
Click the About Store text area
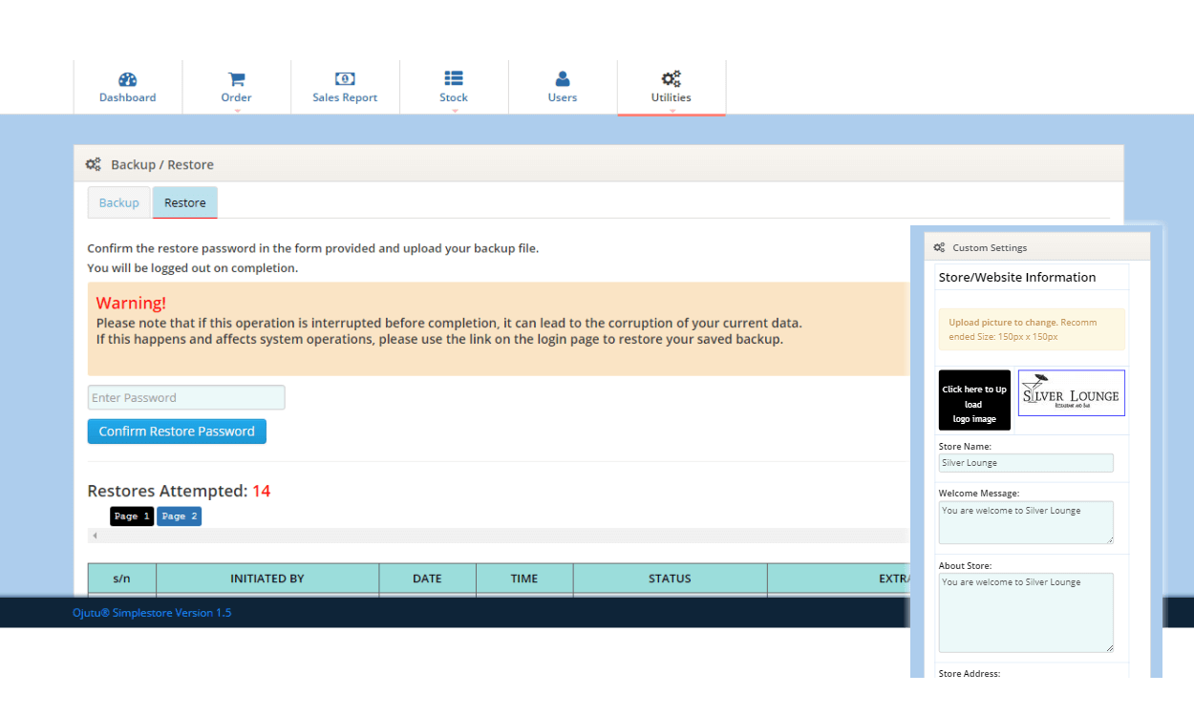(x=1026, y=613)
